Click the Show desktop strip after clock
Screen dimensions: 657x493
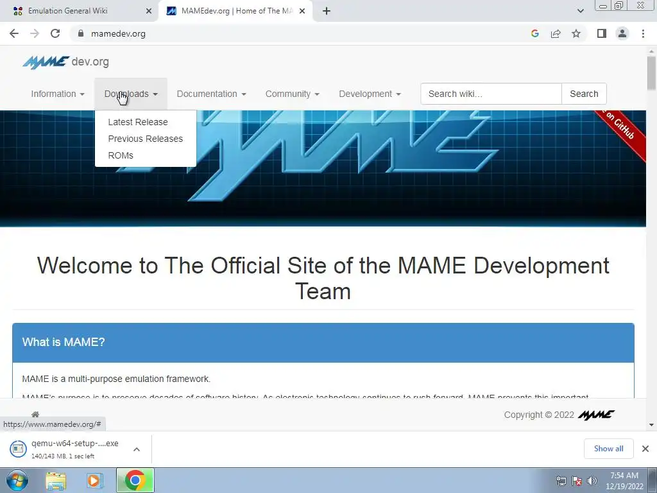pyautogui.click(x=653, y=480)
